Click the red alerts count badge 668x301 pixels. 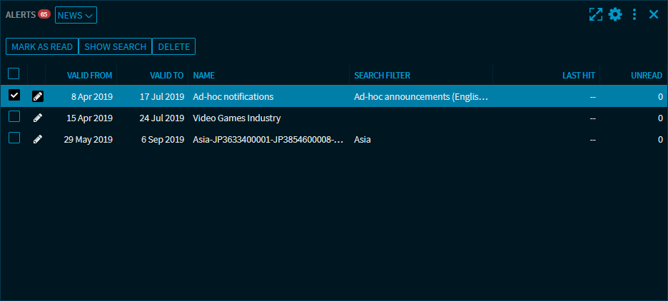44,14
